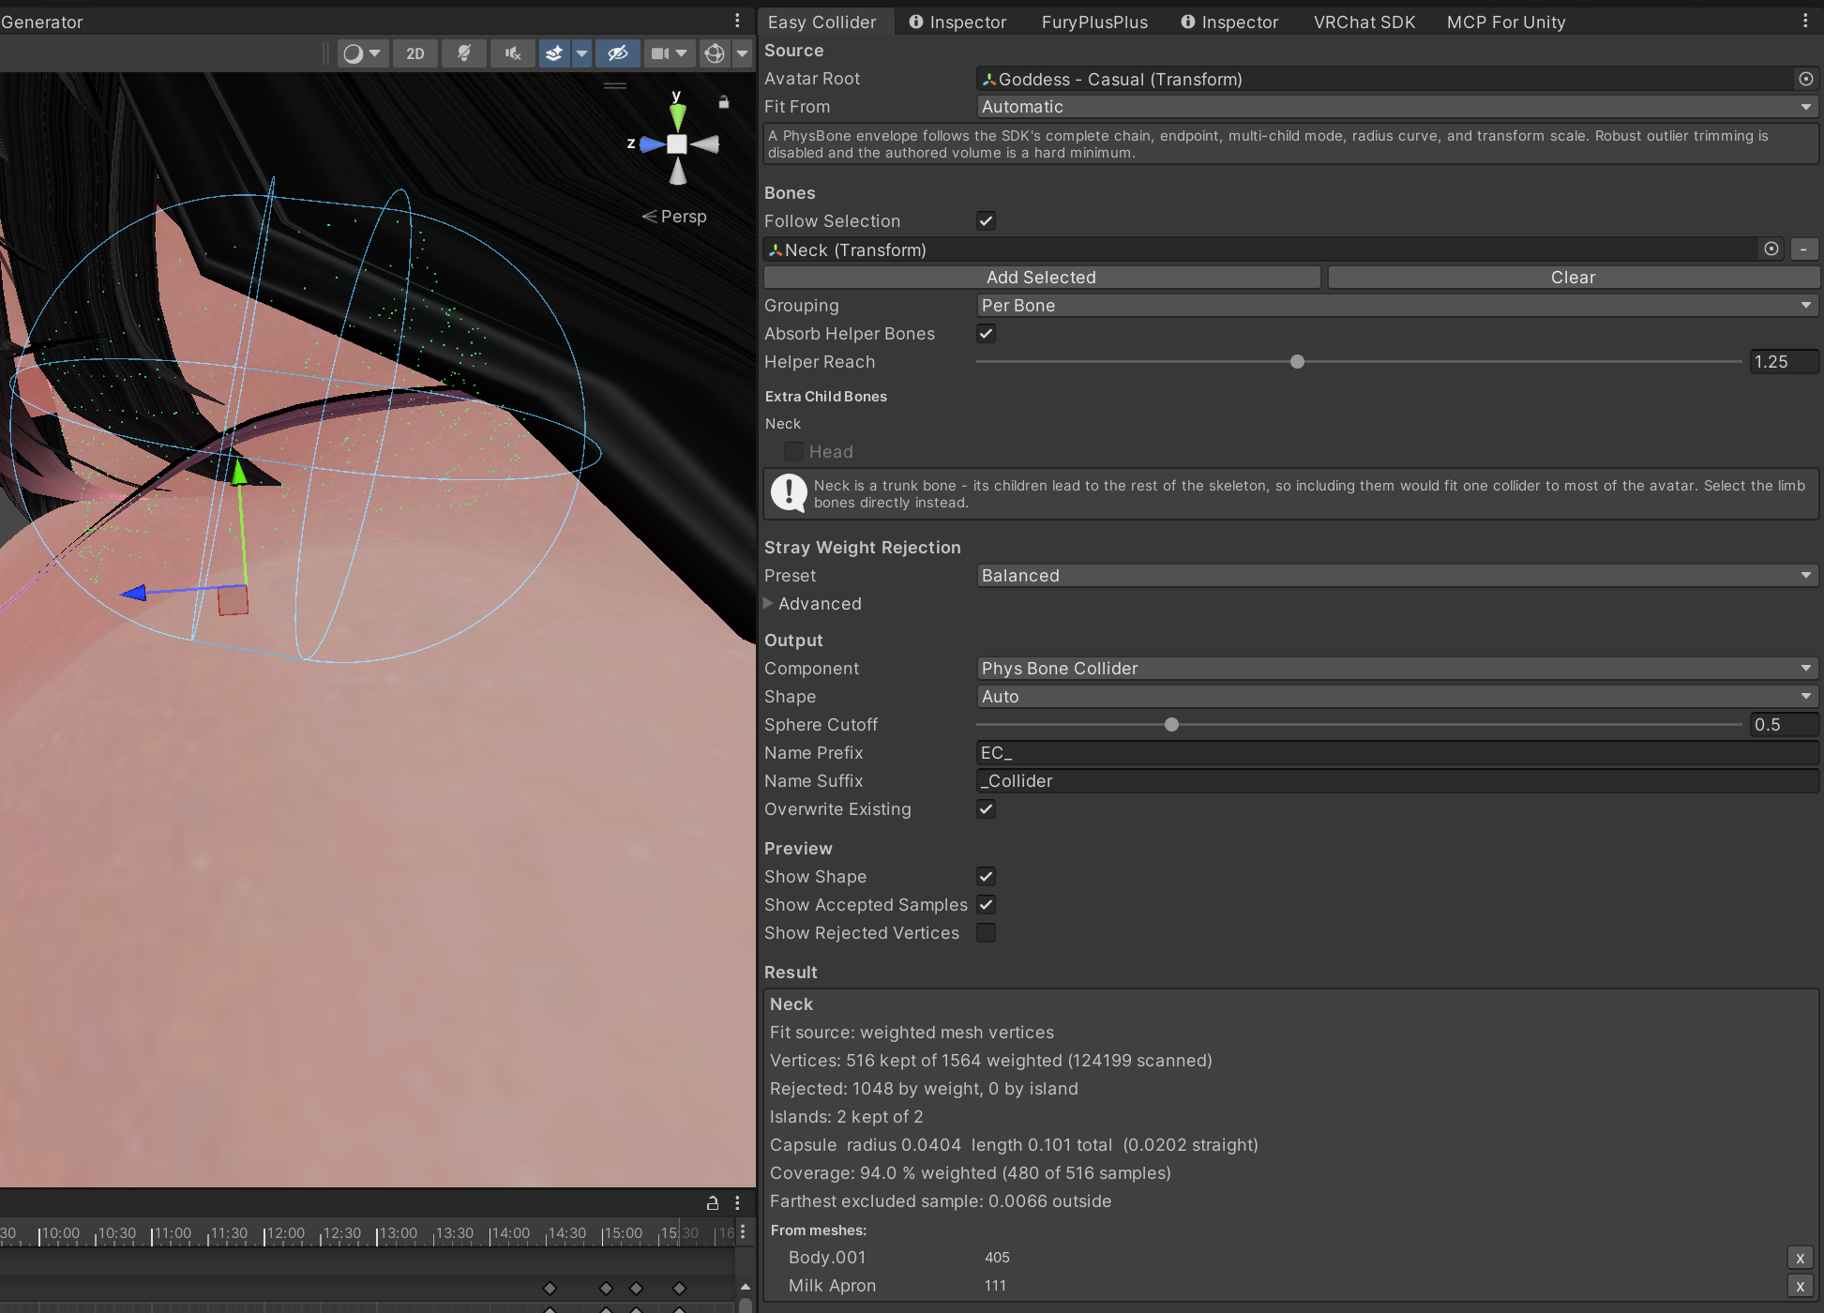Click the blue Z move handle arrow in scene

[134, 593]
